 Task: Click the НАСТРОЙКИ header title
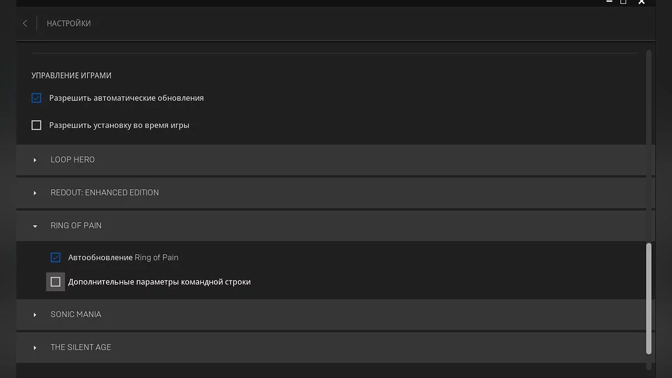[x=69, y=24]
